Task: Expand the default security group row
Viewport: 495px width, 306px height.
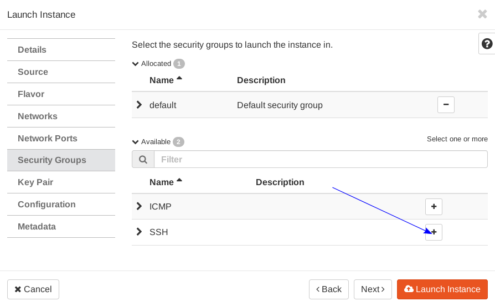Action: (139, 105)
